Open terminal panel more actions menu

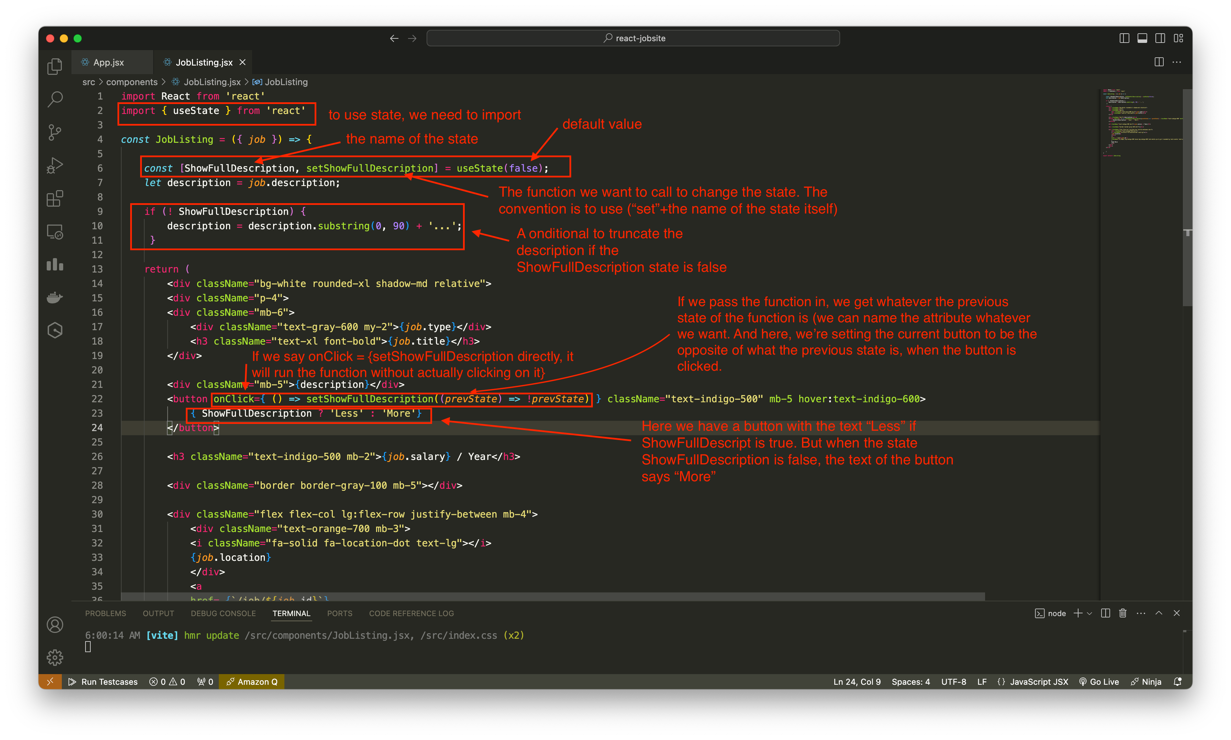tap(1141, 613)
